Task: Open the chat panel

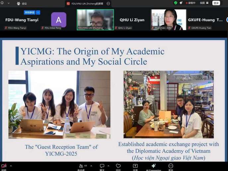Action: coord(102,166)
